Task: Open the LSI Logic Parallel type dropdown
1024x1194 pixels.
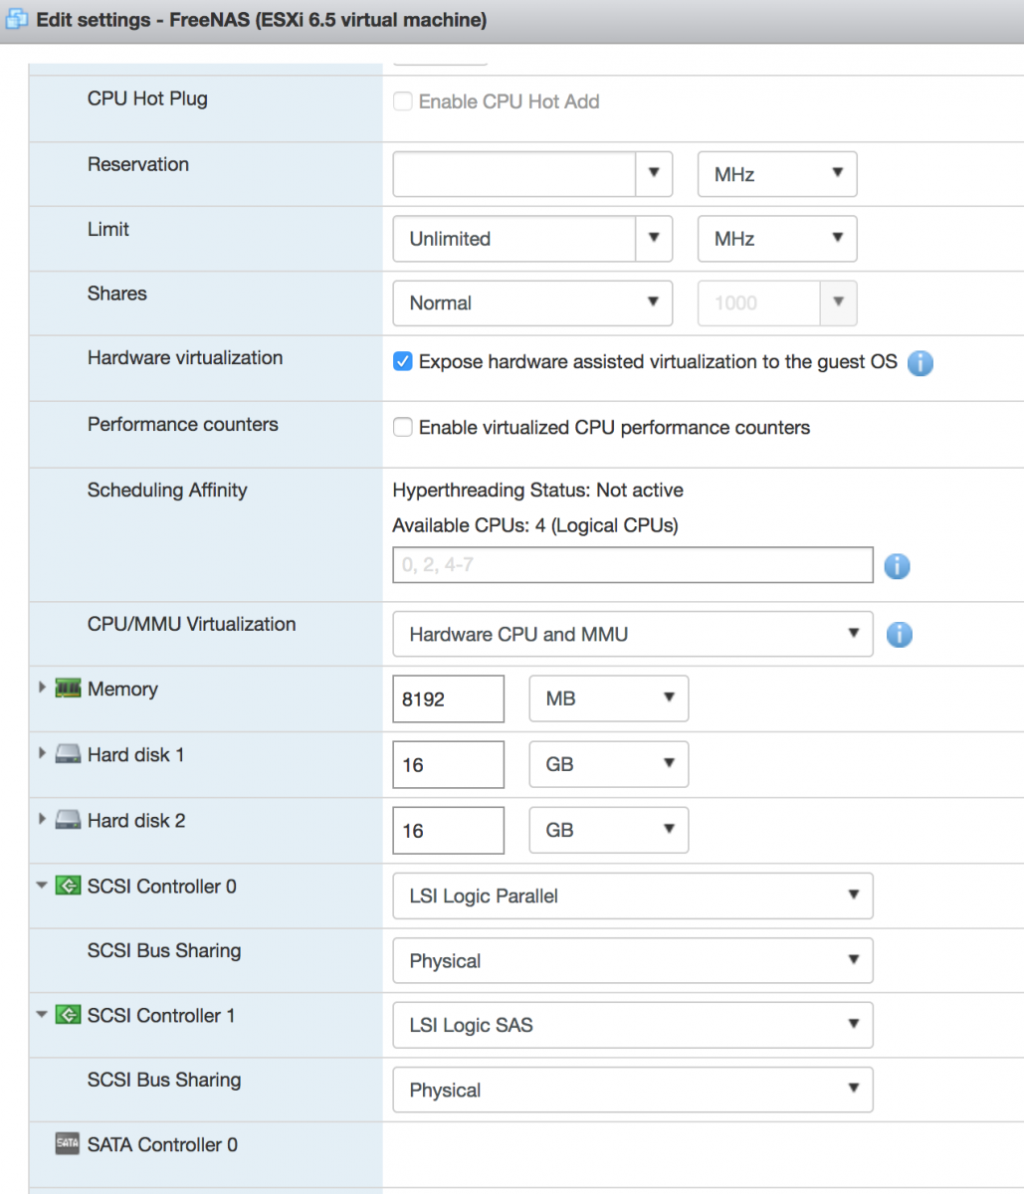Action: tap(633, 895)
